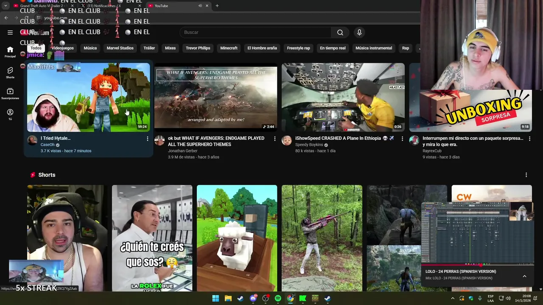The image size is (543, 305).
Task: Mute the YouTube tab audio indicator
Action: pos(200,6)
